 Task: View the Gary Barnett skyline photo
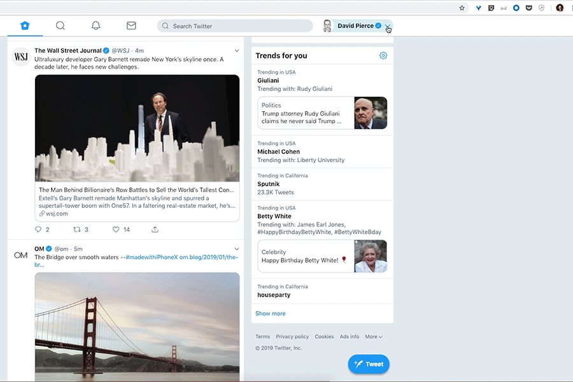pyautogui.click(x=137, y=128)
